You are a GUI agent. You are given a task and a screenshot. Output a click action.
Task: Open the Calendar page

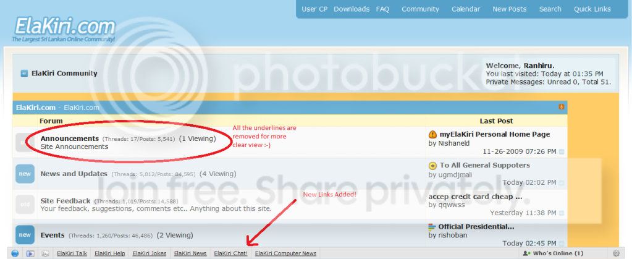(466, 9)
